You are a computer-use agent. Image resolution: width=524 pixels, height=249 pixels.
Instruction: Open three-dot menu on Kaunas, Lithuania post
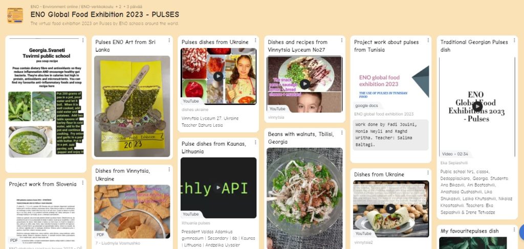[x=255, y=142]
